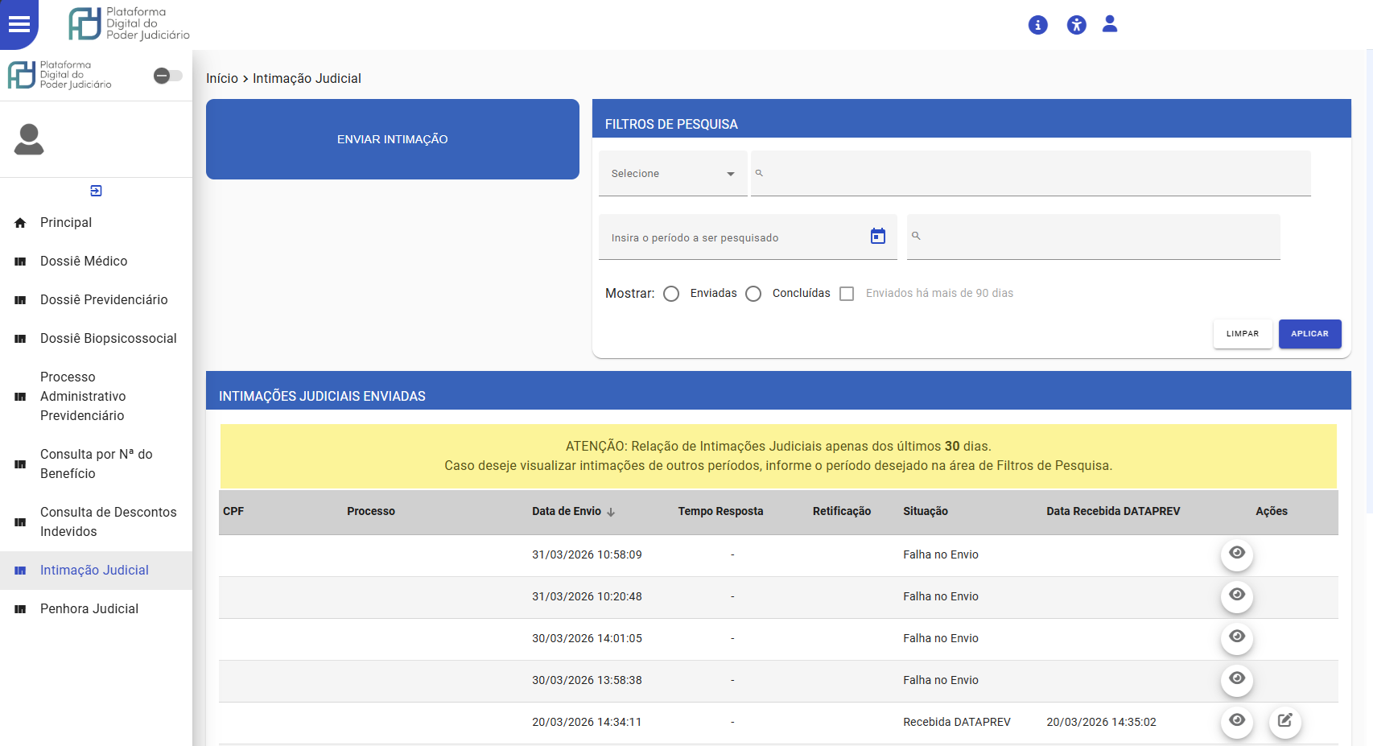Click the search icon beside the period field
The image size is (1373, 746).
click(x=916, y=236)
